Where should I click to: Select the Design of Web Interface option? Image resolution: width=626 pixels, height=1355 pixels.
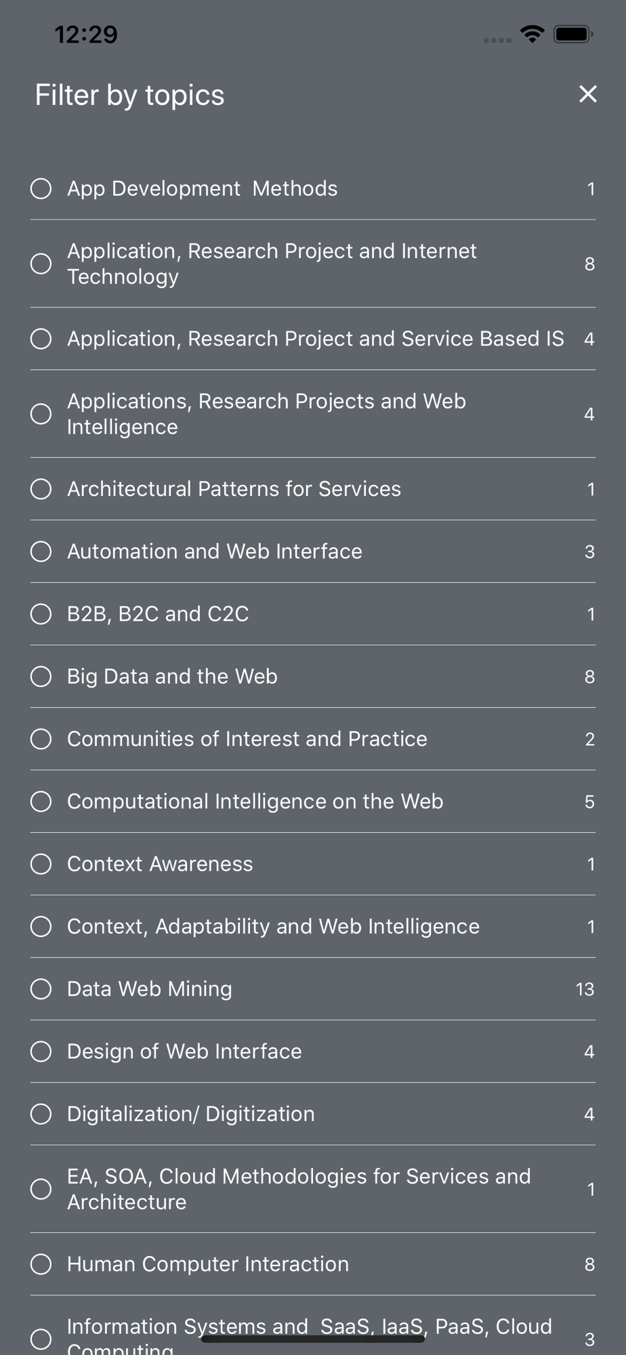tap(41, 1051)
